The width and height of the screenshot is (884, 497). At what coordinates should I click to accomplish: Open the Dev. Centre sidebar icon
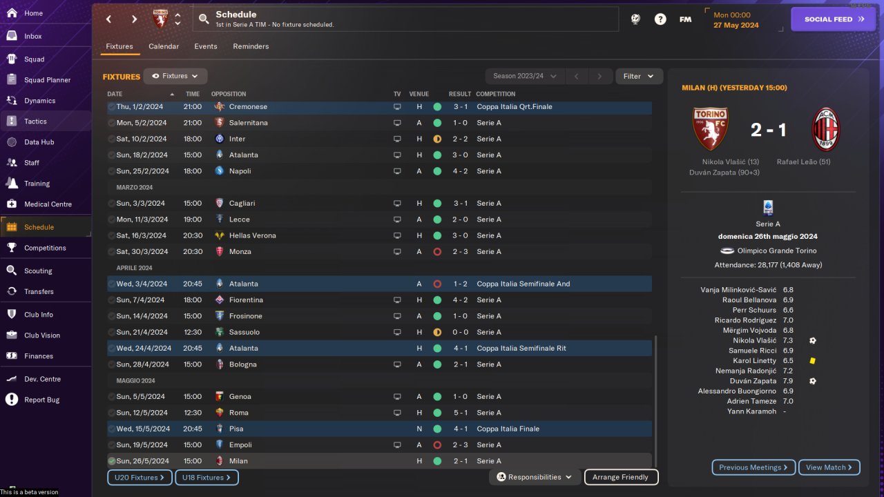click(12, 378)
